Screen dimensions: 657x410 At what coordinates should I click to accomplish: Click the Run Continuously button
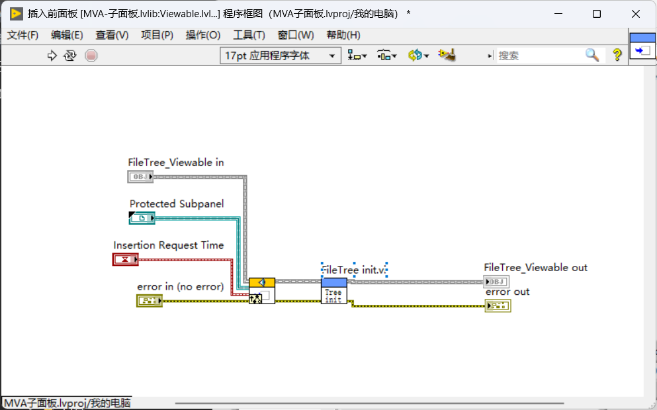[70, 56]
